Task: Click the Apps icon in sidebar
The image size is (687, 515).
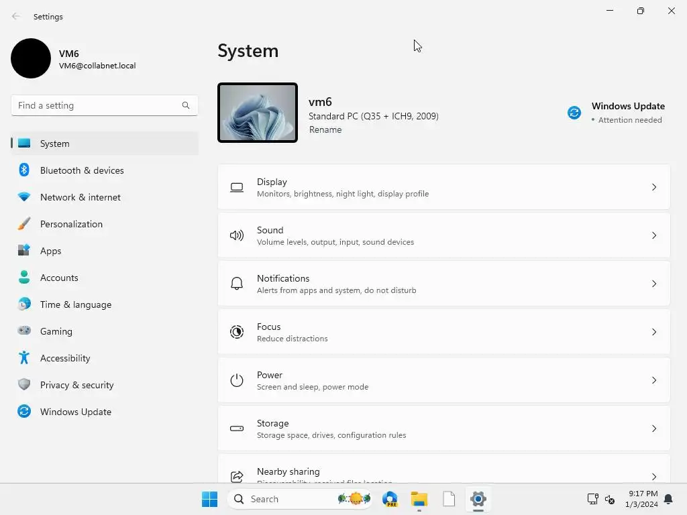Action: point(24,250)
